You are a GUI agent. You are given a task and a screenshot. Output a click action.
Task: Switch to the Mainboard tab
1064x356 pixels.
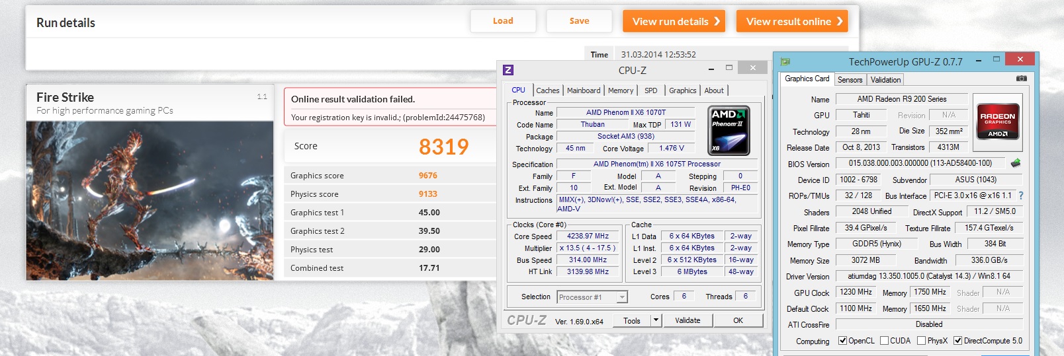tap(584, 90)
